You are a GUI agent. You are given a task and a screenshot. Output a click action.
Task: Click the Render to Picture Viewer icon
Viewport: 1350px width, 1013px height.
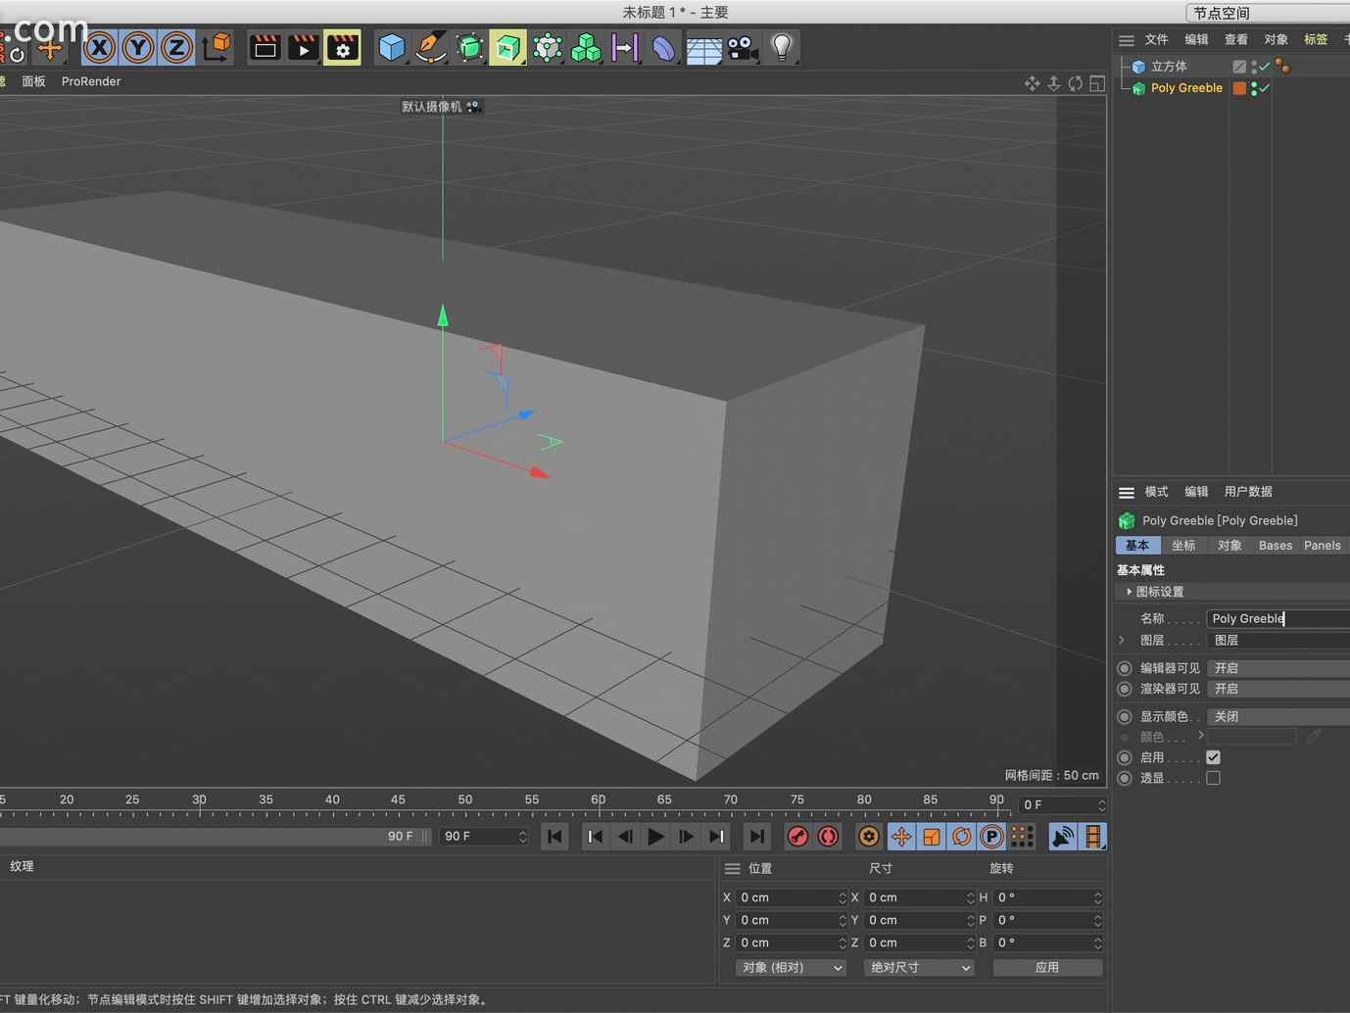[x=303, y=47]
